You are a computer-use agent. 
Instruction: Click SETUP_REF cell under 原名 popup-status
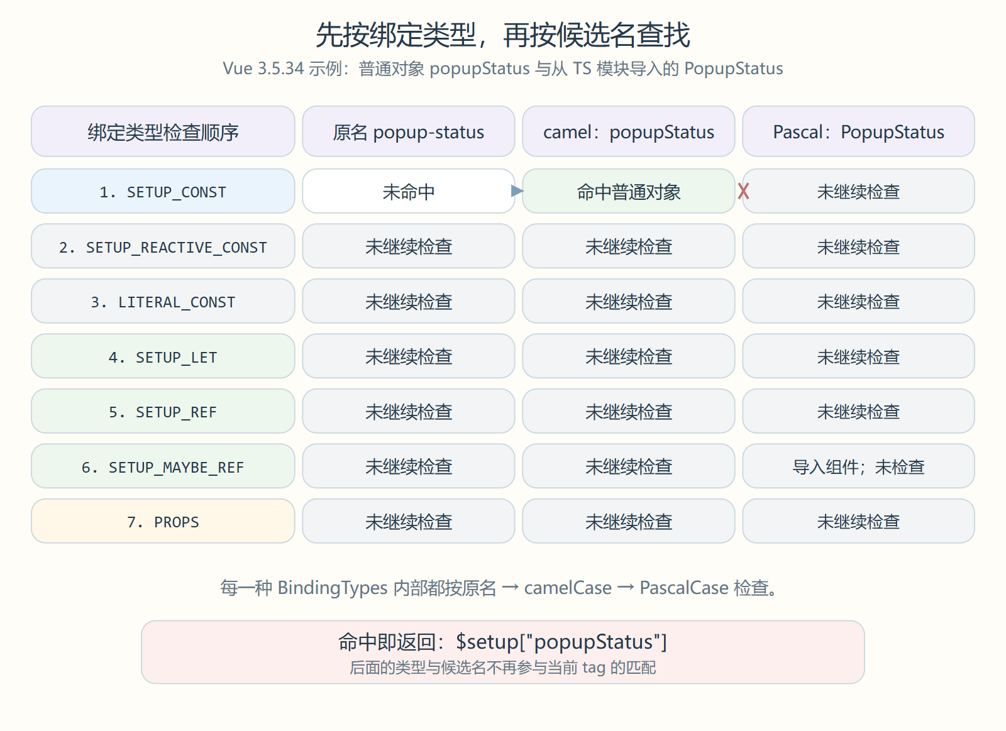point(409,411)
